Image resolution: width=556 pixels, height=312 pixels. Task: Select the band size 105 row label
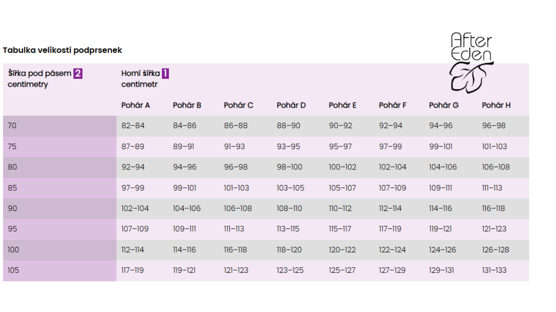13,270
